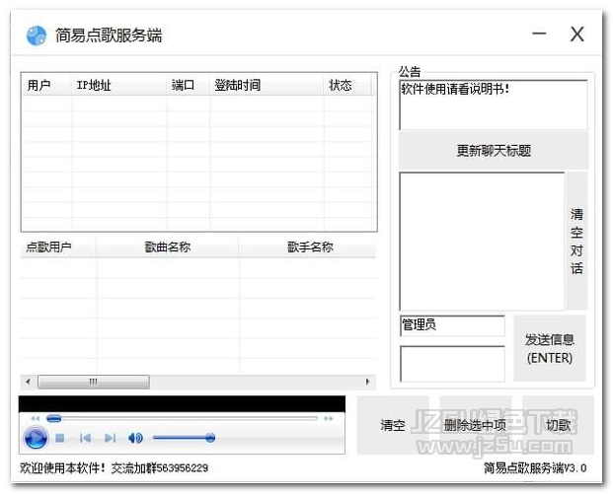Click the 管理员 nickname field

[452, 325]
